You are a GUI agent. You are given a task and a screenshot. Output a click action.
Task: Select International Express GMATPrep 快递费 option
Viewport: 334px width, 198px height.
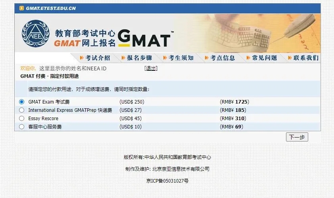coord(22,110)
